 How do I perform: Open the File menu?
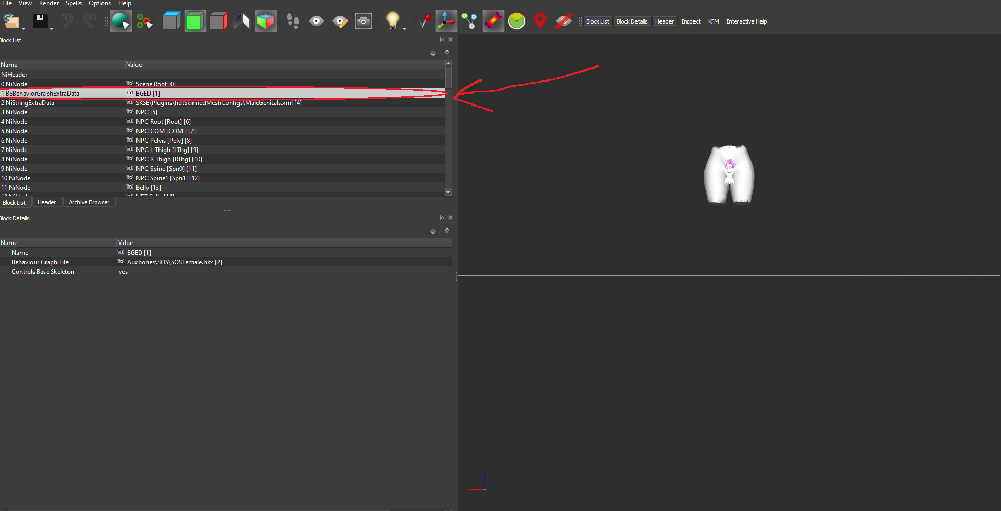(7, 3)
